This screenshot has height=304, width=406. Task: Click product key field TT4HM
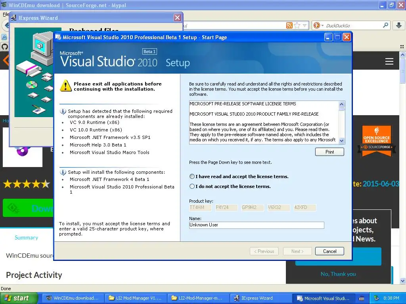(x=200, y=207)
